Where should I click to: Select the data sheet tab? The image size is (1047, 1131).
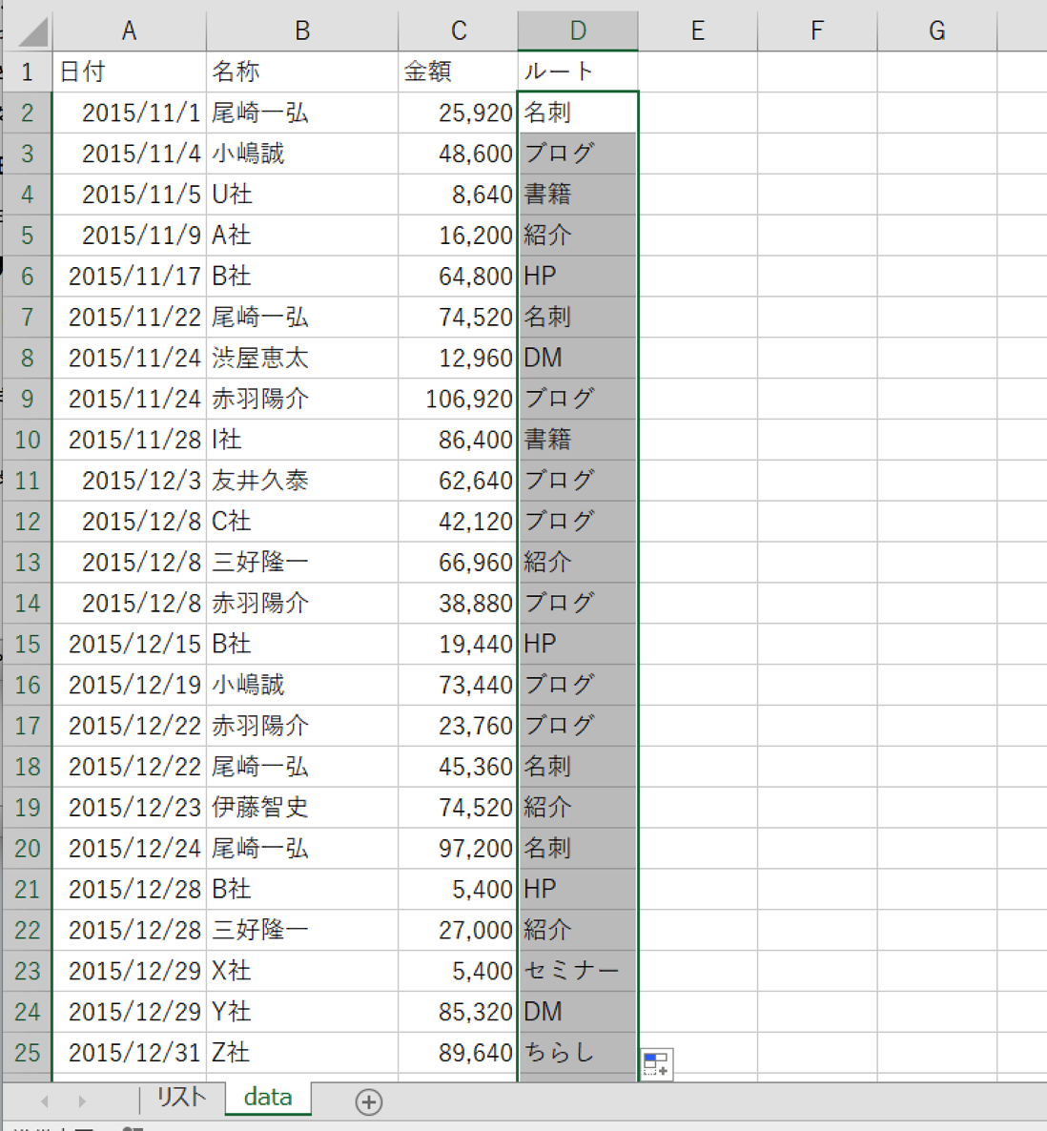(268, 1098)
